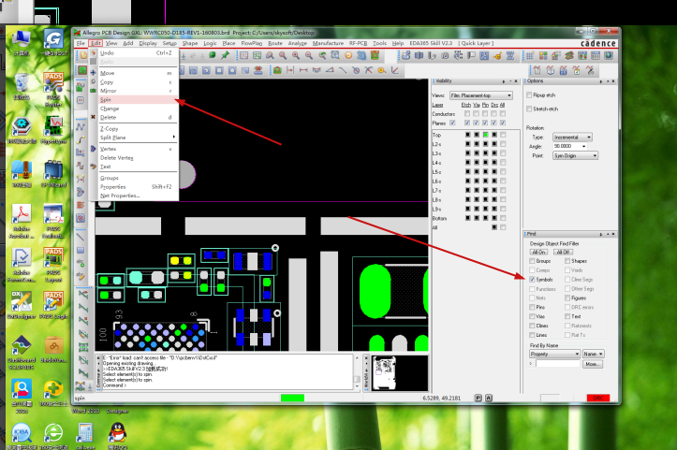Click the red DRC status button
677x450 pixels.
(598, 398)
